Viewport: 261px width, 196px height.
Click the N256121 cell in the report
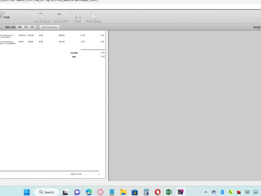(x=22, y=35)
